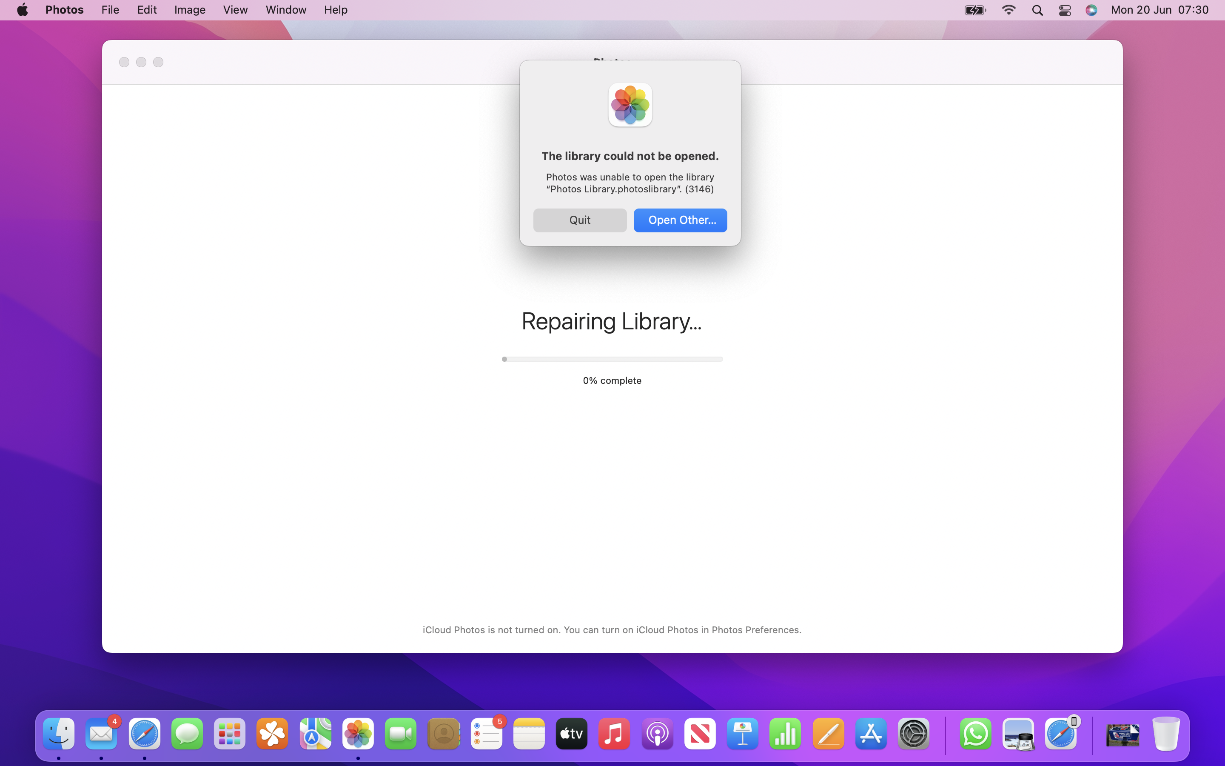Open System Preferences gear in the Dock
This screenshot has height=766, width=1225.
click(913, 734)
